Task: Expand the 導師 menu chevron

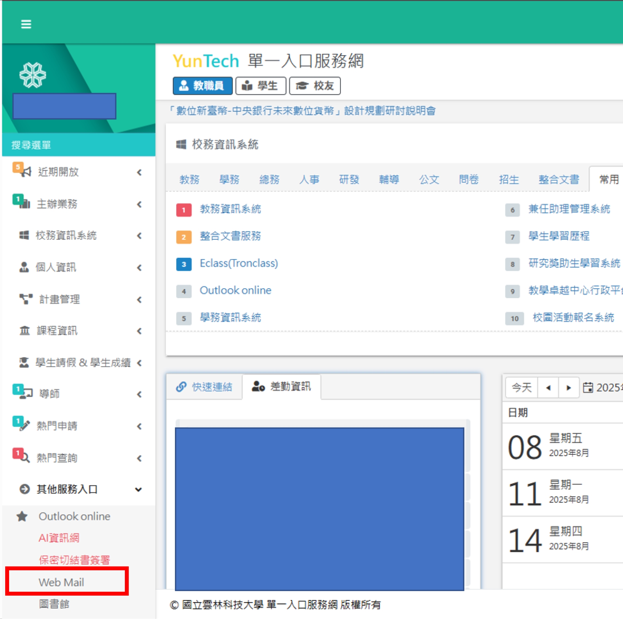Action: (140, 394)
